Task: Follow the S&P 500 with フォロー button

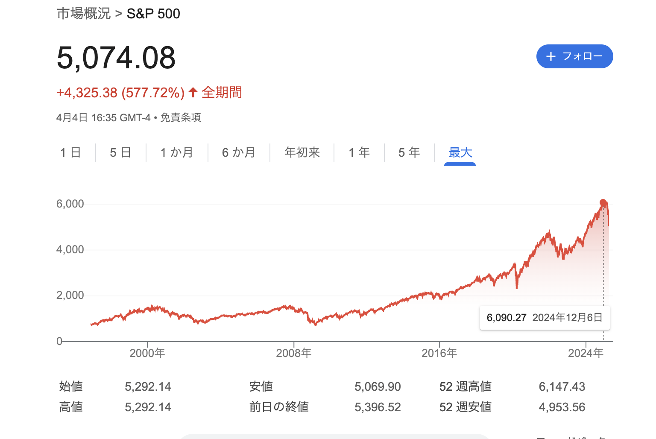Action: [574, 56]
